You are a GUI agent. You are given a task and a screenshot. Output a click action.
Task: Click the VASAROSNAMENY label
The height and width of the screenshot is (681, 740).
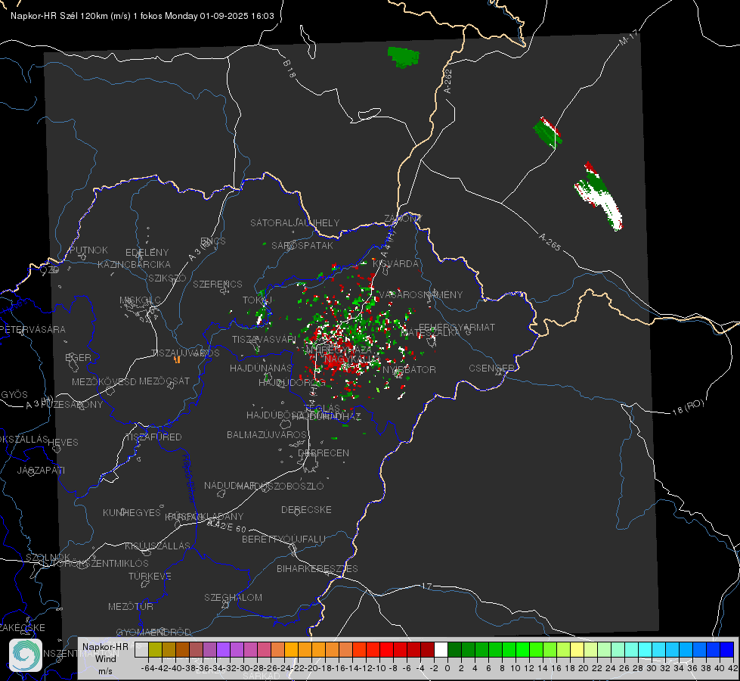[x=420, y=294]
